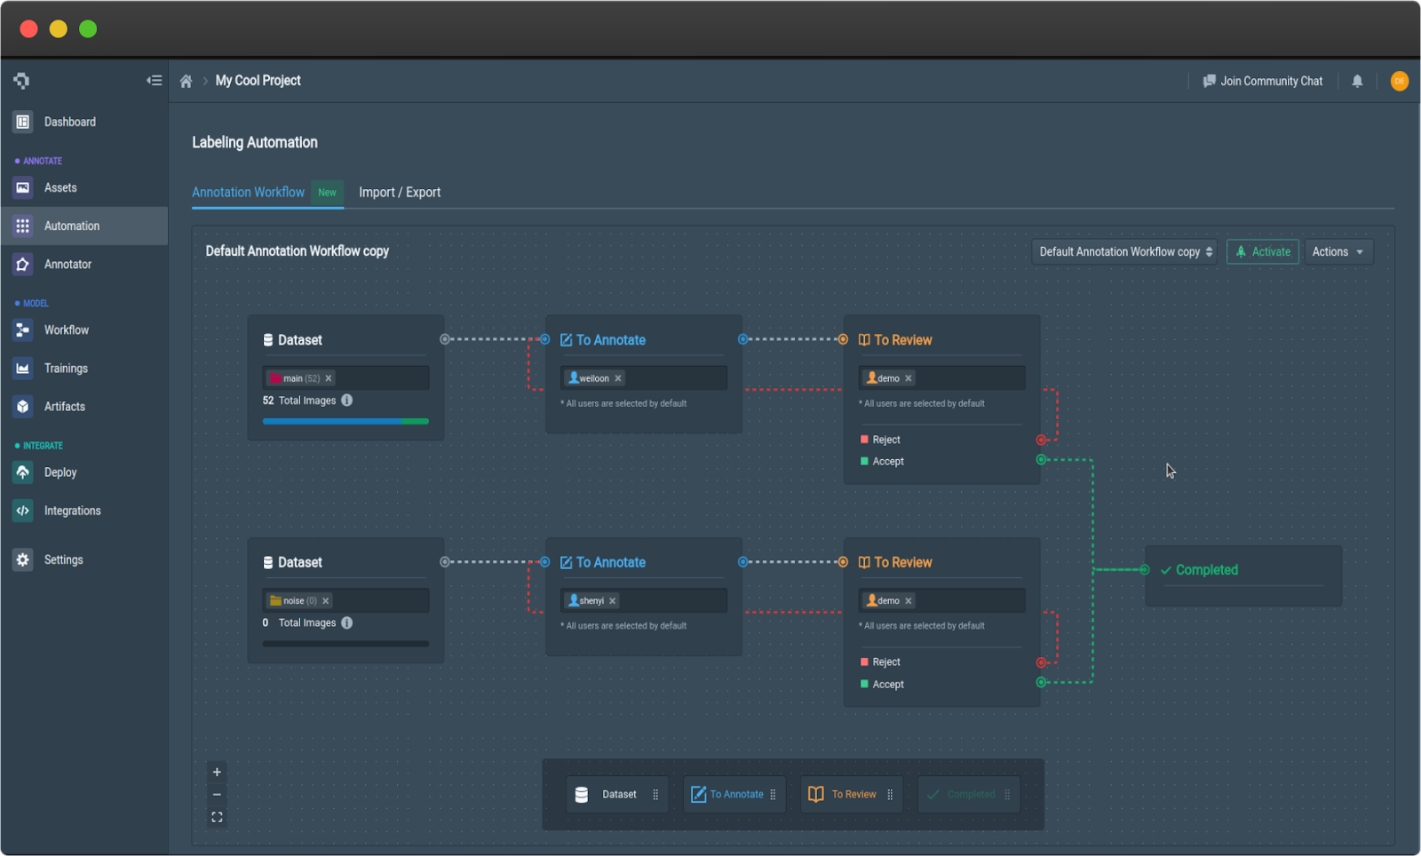Viewport: 1421px width, 856px height.
Task: Click the Activate button
Action: [1263, 251]
